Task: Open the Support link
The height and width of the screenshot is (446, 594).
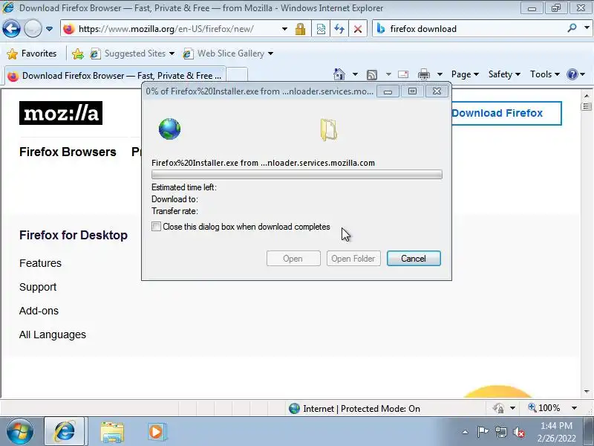Action: (38, 287)
